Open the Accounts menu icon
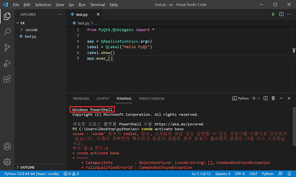 pyautogui.click(x=7, y=146)
